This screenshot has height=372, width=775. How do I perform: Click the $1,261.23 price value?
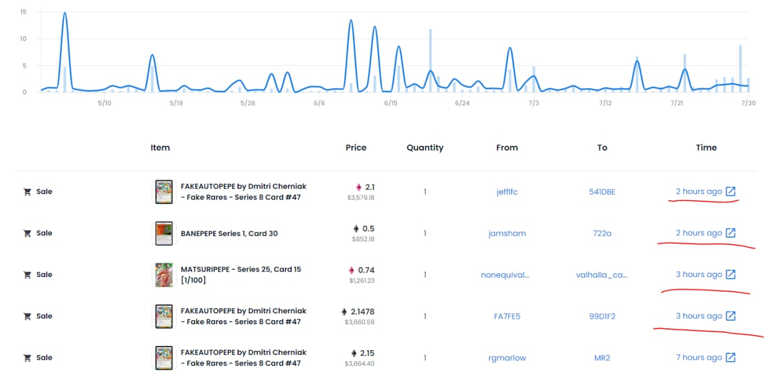(361, 281)
